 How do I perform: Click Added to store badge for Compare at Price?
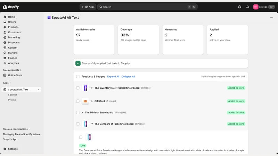pyautogui.click(x=236, y=124)
